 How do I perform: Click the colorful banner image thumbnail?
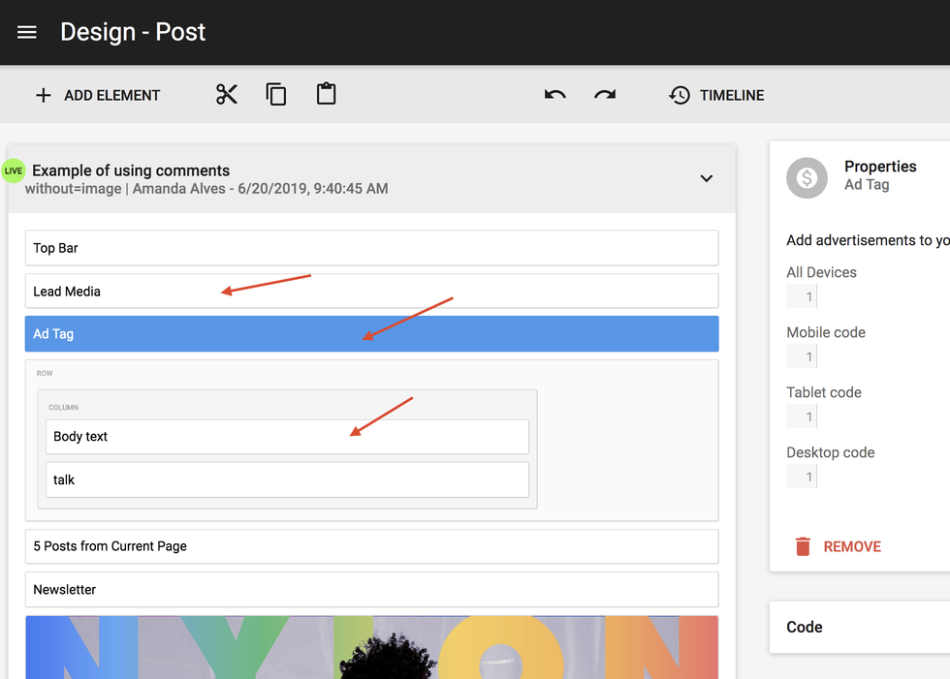[371, 647]
